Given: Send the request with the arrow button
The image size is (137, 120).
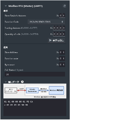Looking at the screenshot, I should tap(56, 40).
